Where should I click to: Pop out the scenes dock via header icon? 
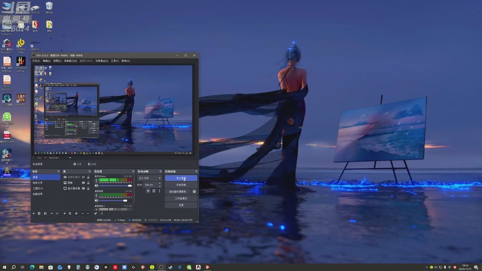(x=58, y=172)
